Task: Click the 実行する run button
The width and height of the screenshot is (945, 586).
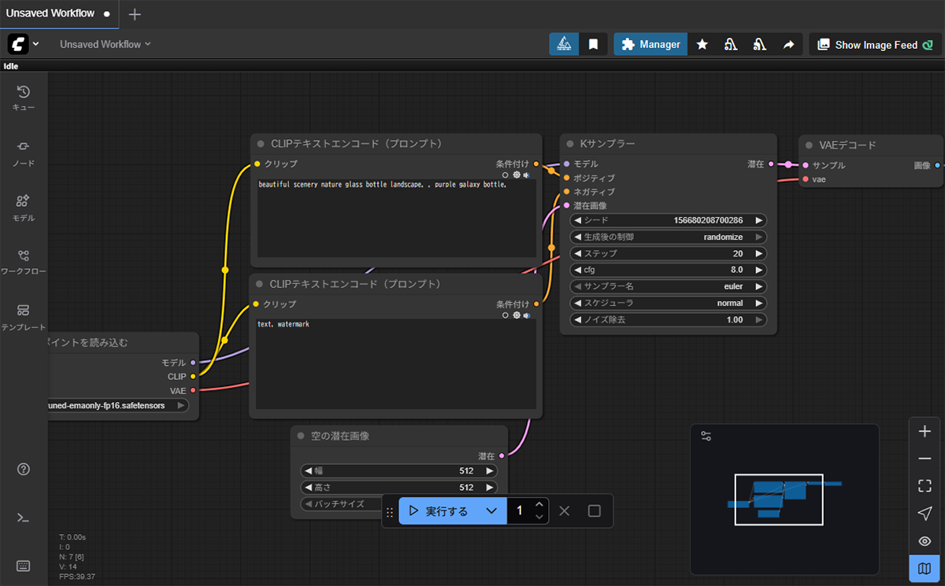Action: pyautogui.click(x=439, y=511)
